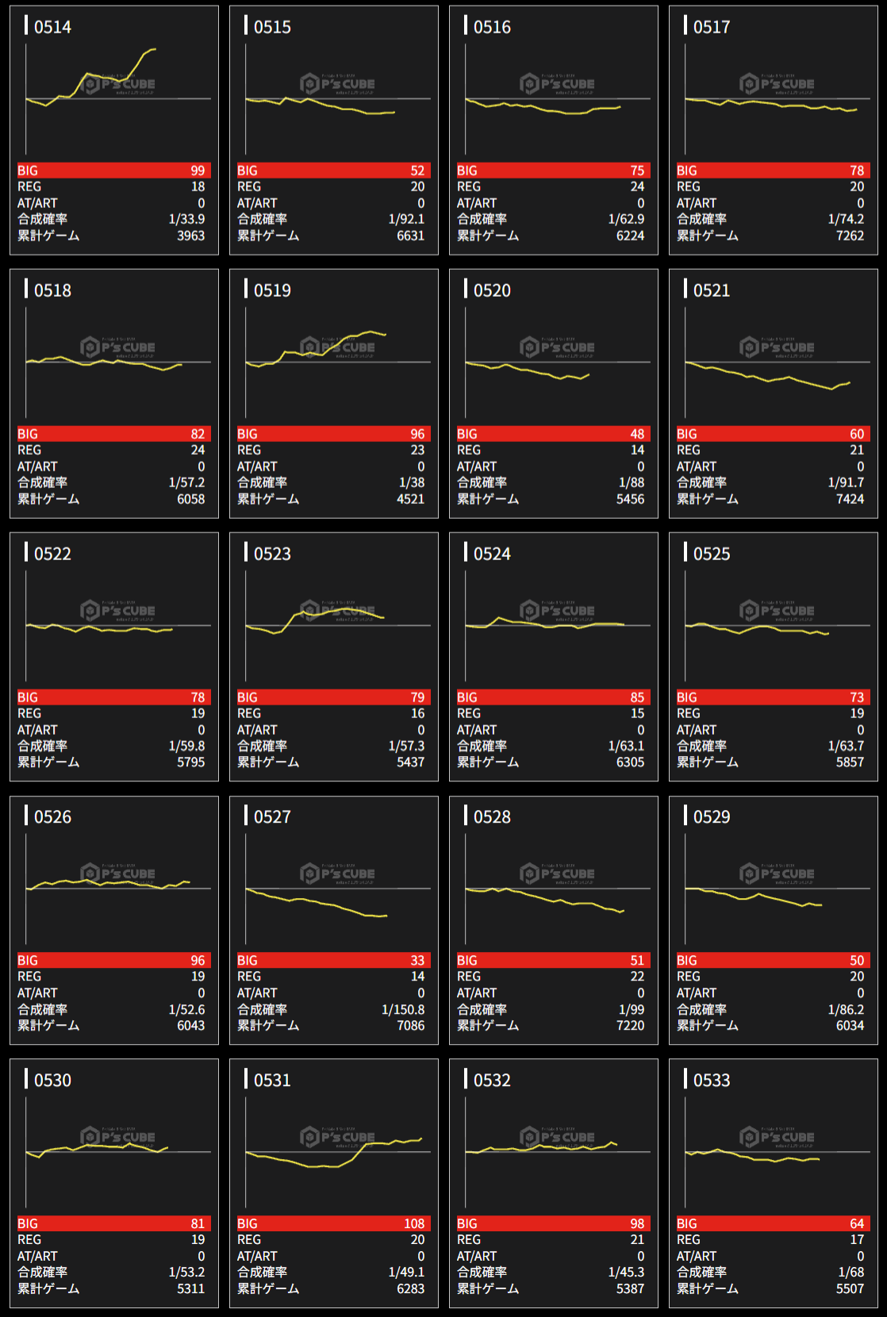Click the cumulative games value 7424
The image size is (887, 1317).
(x=850, y=499)
